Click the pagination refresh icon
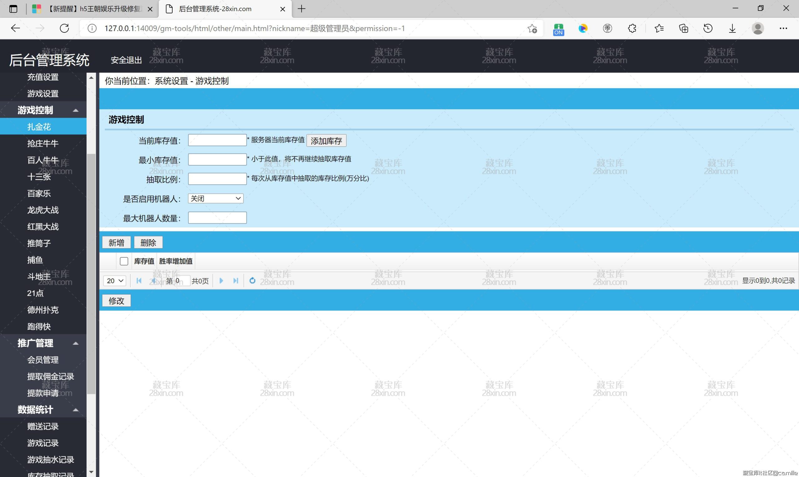Screen dimensions: 799x477 point(252,280)
